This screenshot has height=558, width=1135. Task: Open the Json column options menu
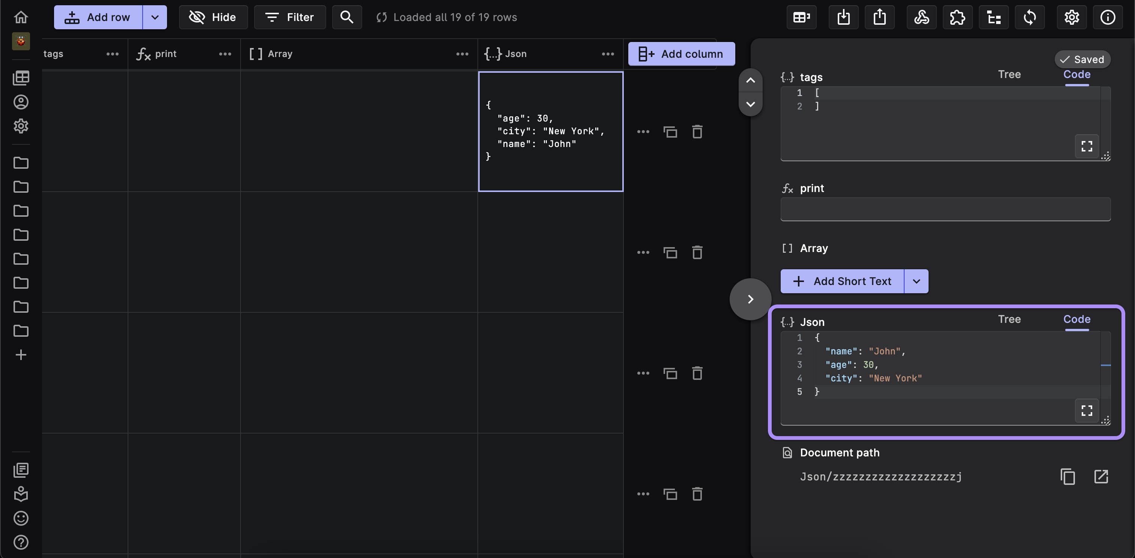[x=608, y=54]
